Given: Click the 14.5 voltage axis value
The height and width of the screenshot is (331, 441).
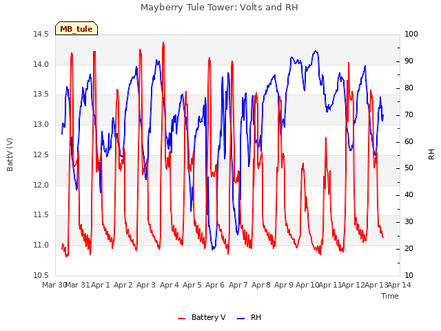Looking at the screenshot, I should [x=41, y=34].
